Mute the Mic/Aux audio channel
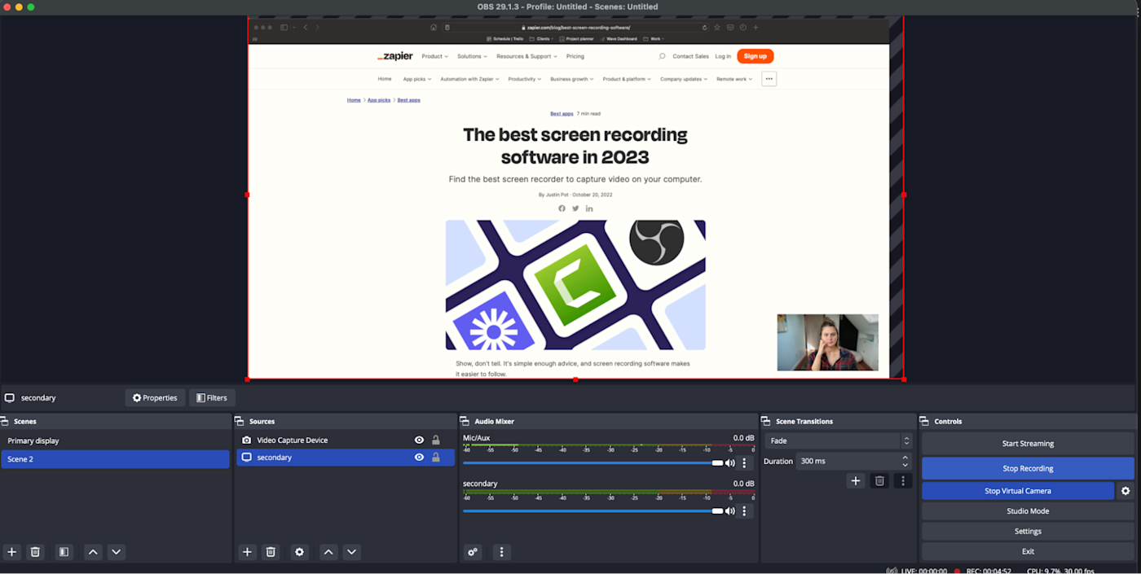This screenshot has height=574, width=1141. (x=729, y=463)
